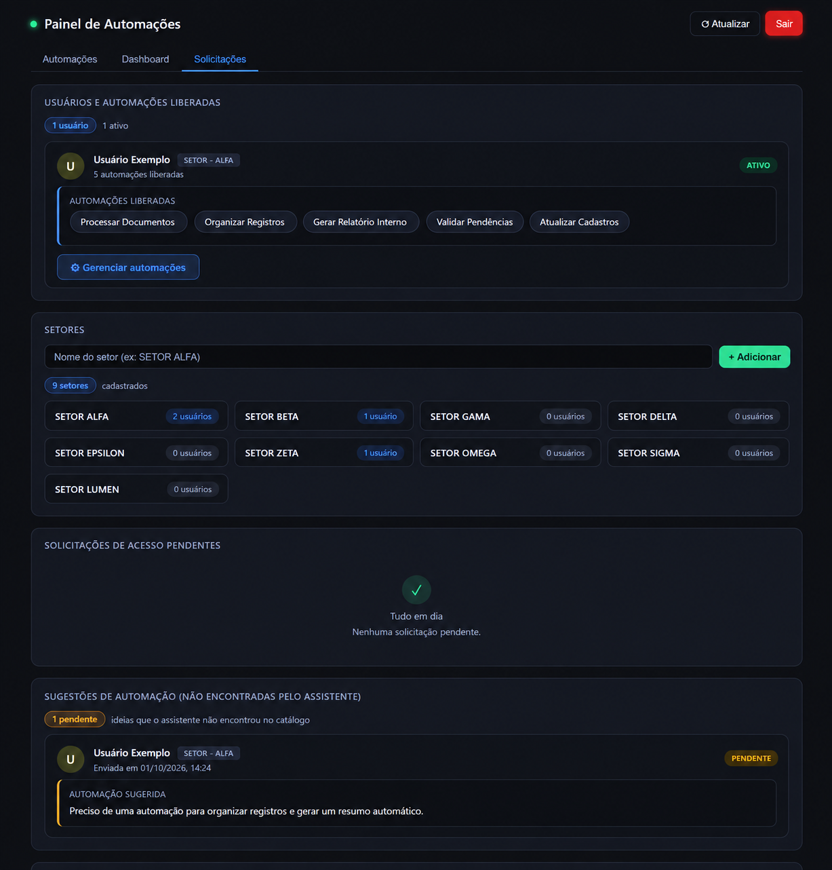The height and width of the screenshot is (870, 832).
Task: Click the avatar in the pending suggestion card
Action: [71, 759]
